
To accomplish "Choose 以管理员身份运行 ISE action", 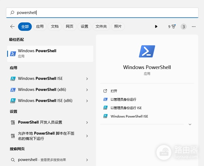I will [x=126, y=108].
